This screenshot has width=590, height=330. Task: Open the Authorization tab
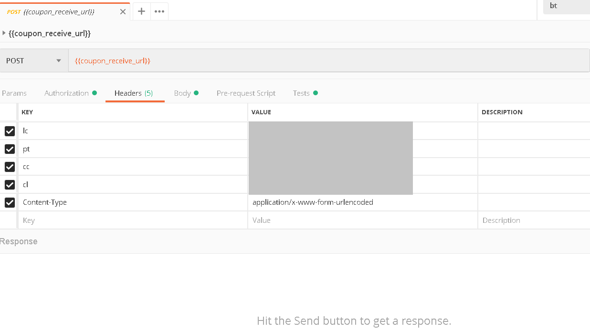pos(66,93)
